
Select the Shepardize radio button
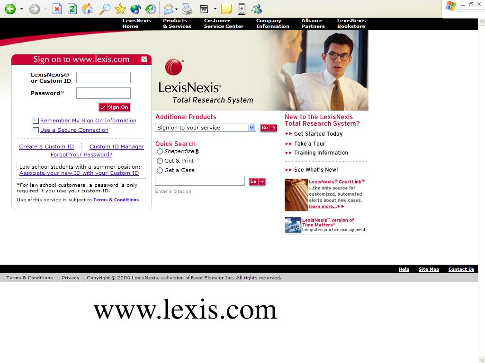click(160, 152)
